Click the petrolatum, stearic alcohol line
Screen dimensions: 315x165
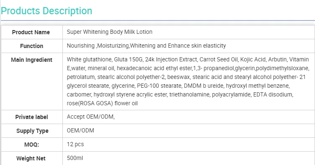pyautogui.click(x=186, y=77)
